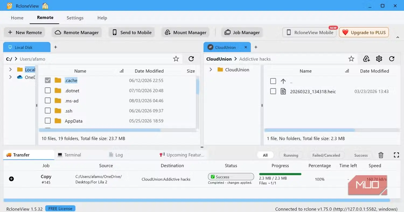Open the Job Manager

tap(242, 33)
